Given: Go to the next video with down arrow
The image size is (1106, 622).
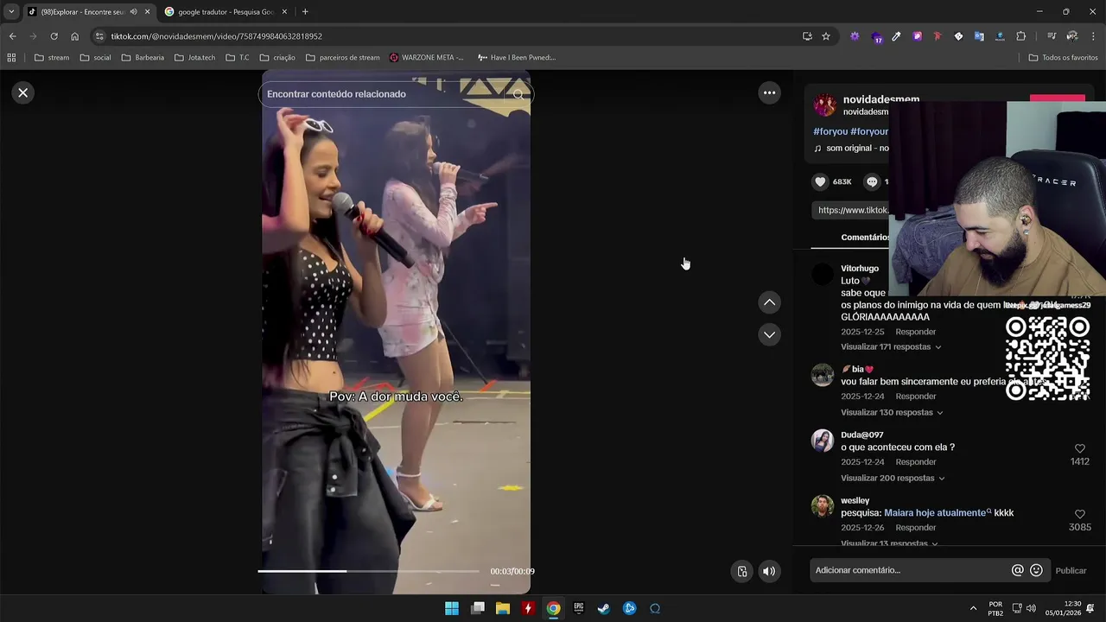Looking at the screenshot, I should pos(769,334).
